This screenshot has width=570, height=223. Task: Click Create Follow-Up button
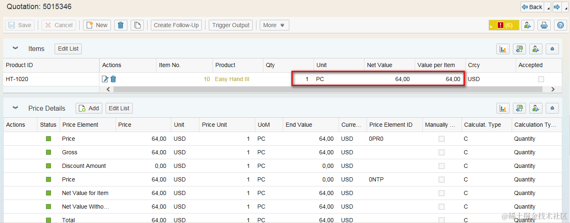[x=176, y=25]
